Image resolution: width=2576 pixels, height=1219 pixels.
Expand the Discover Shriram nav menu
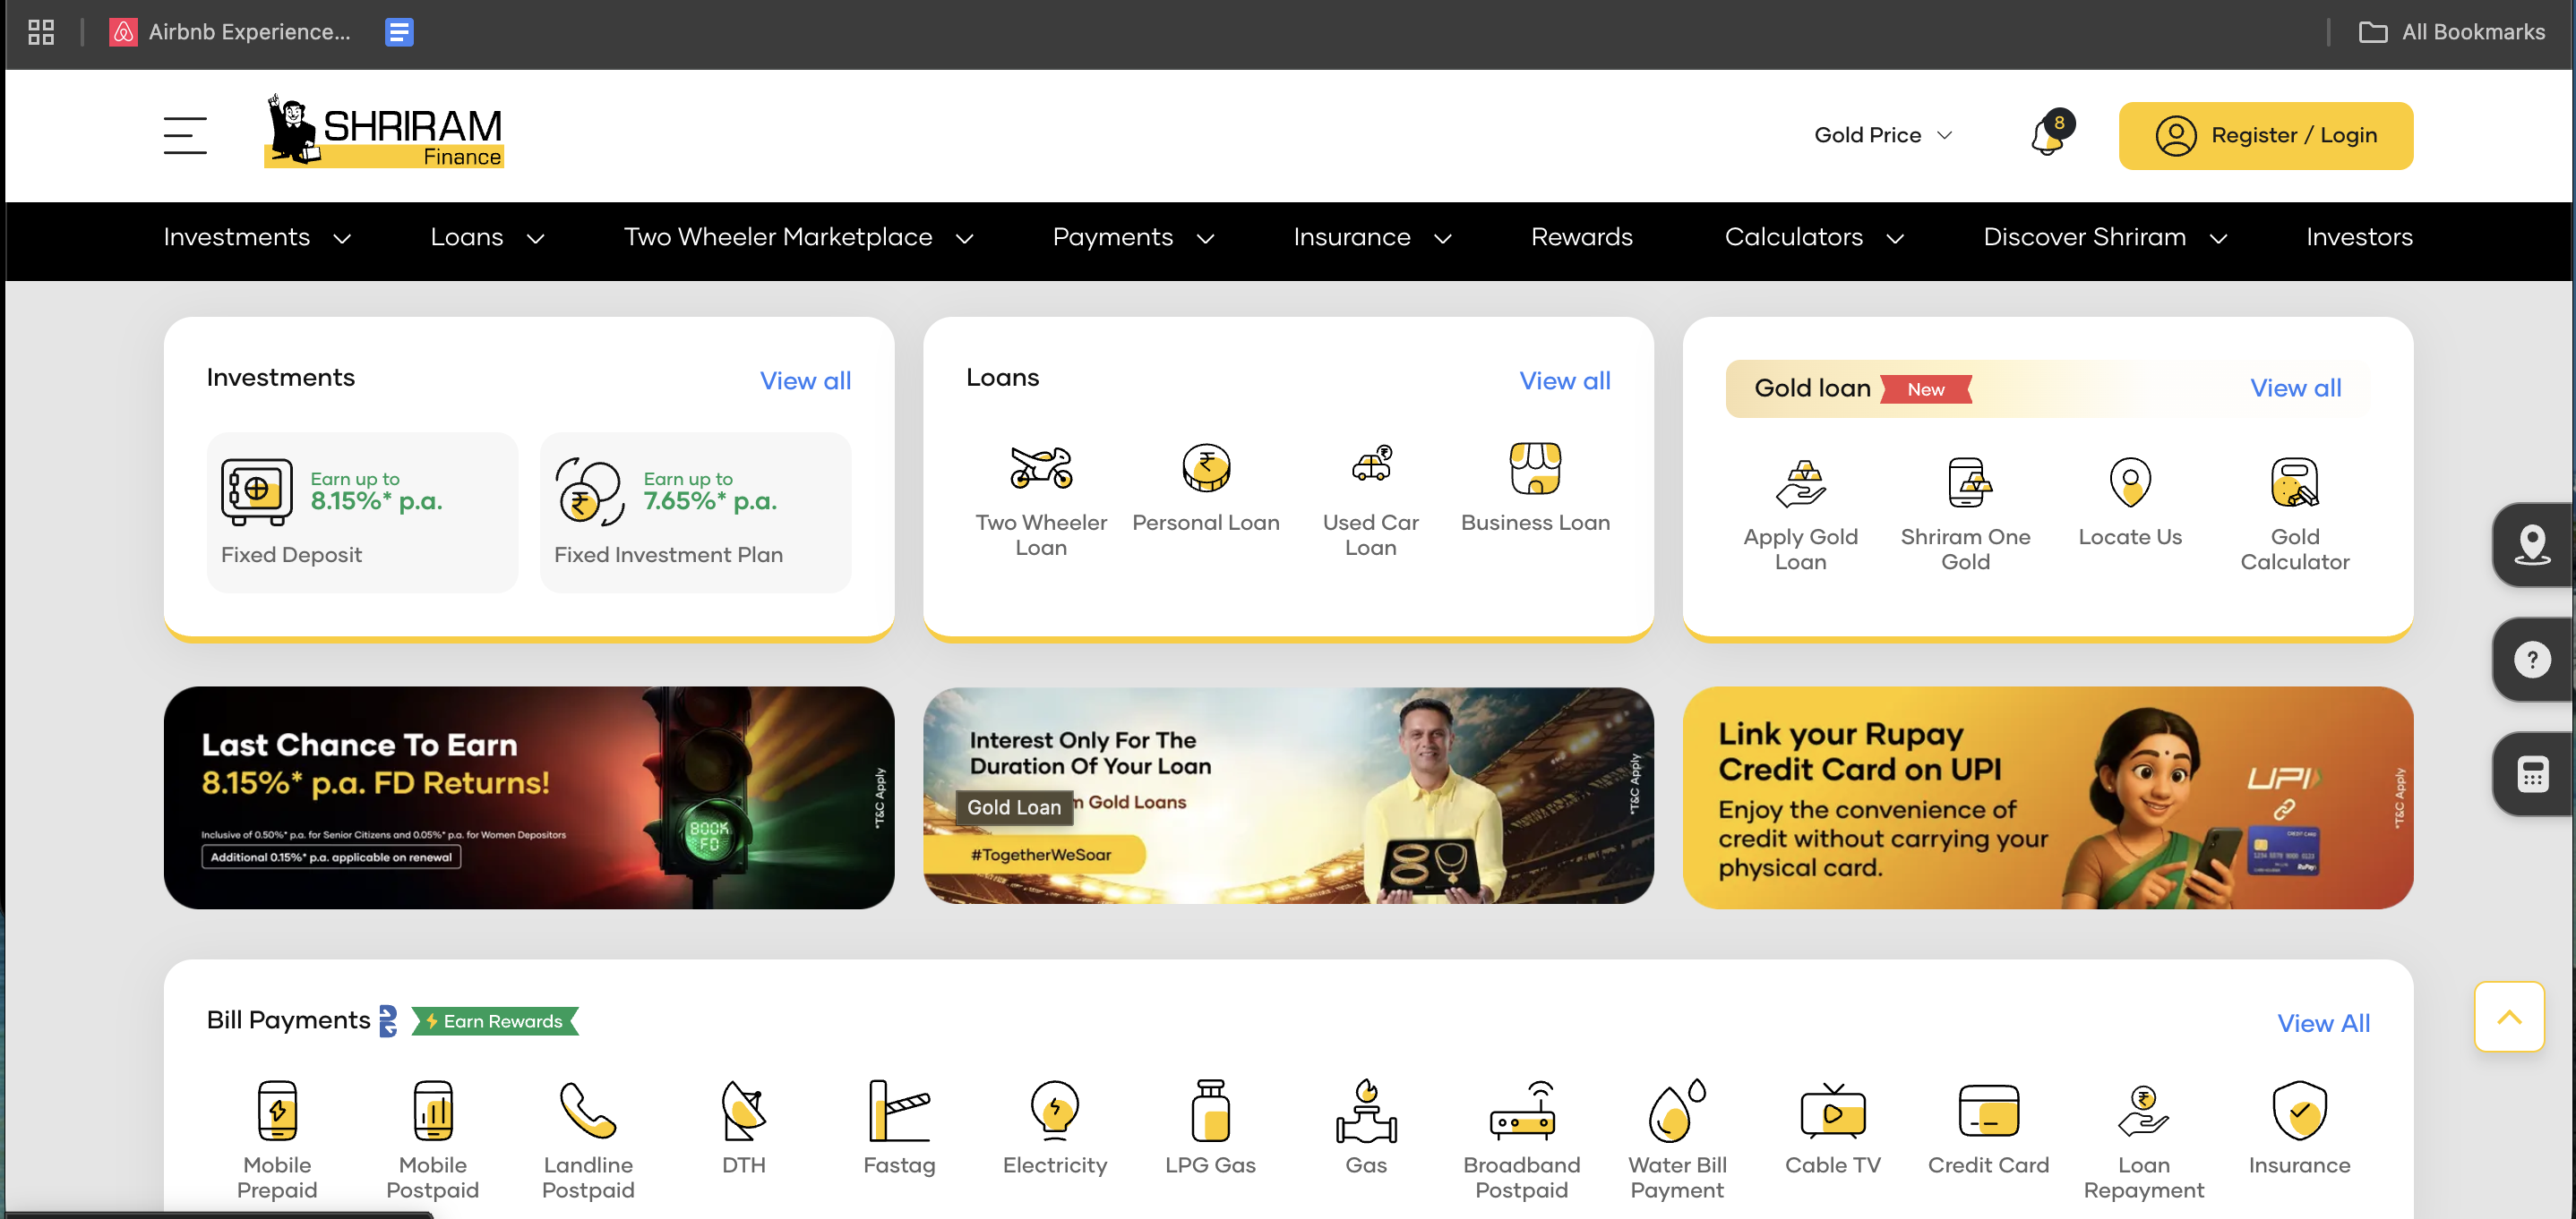(2105, 237)
